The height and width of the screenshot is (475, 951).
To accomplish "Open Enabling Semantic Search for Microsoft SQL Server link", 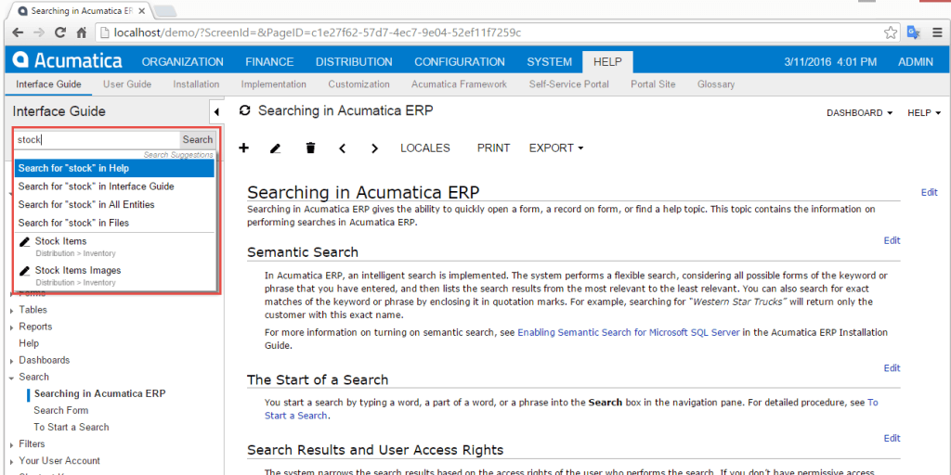I will [629, 333].
